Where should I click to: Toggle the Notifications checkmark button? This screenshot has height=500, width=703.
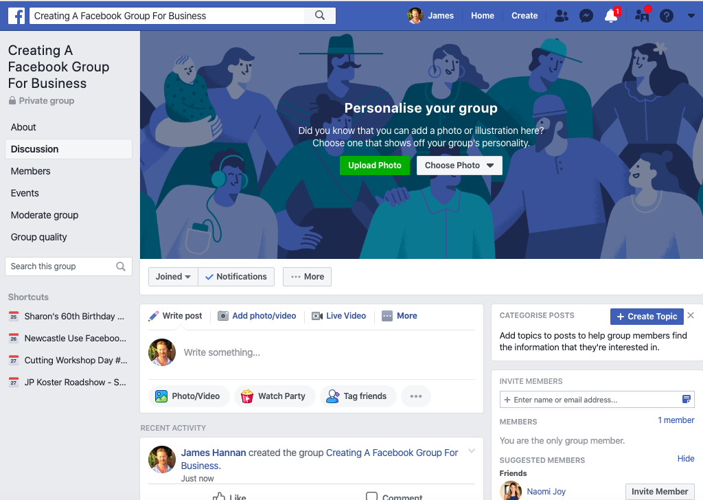(236, 277)
